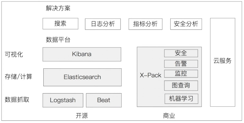The image size is (244, 123).
Task: Select the 可视化 row label
Action: pos(14,54)
